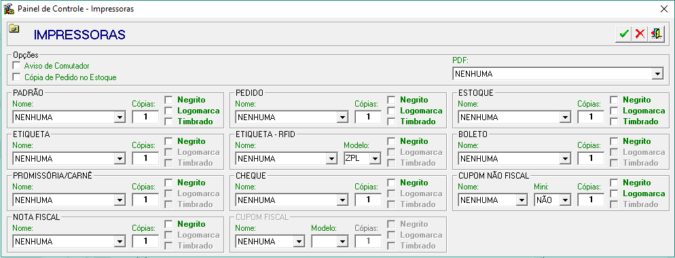
Task: Tick Logomarca in the ESTOQUE group
Action: (614, 111)
